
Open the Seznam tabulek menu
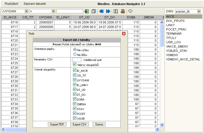pos(35,4)
